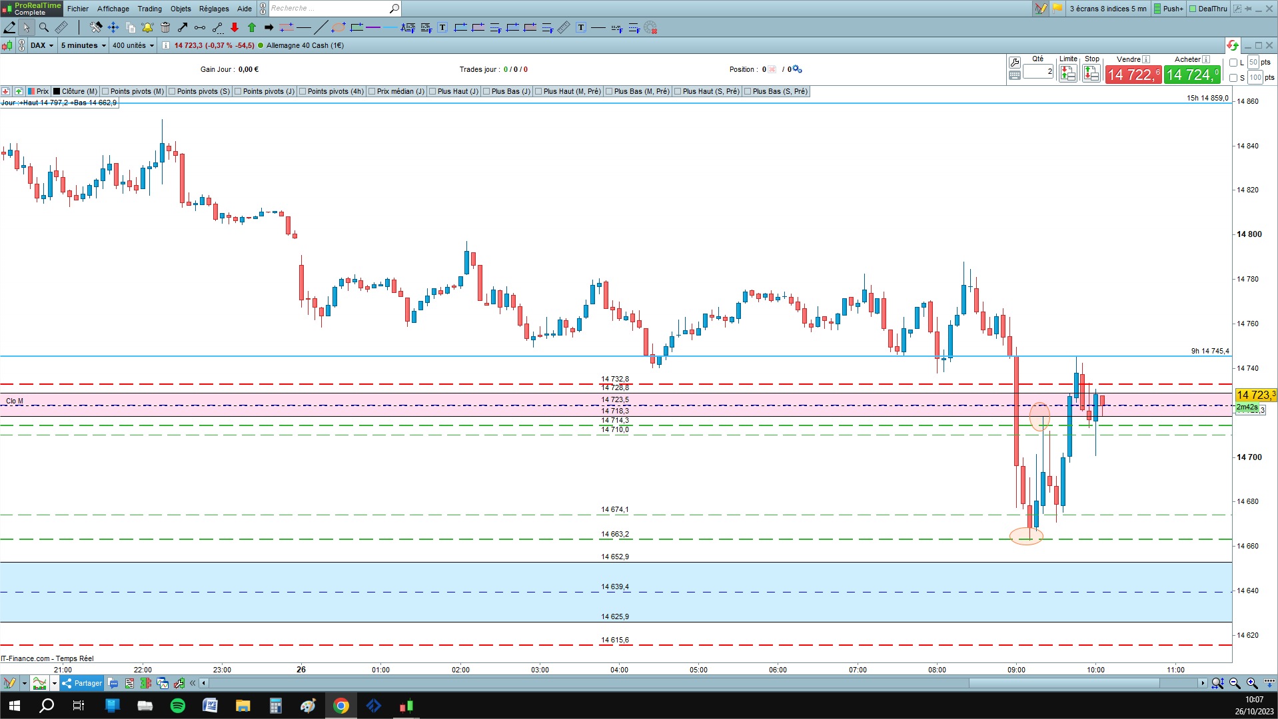This screenshot has height=719, width=1278.
Task: Open position settings gear icon
Action: pyautogui.click(x=798, y=69)
